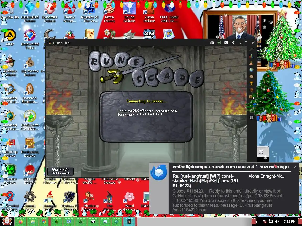This screenshot has width=302, height=226.
Task: Open Google Chrome from the taskbar
Action: click(44, 222)
